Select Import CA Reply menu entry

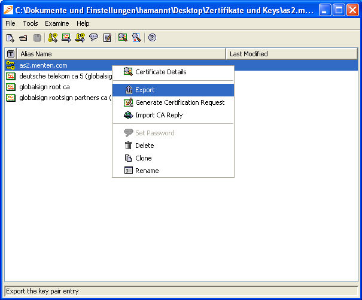159,115
